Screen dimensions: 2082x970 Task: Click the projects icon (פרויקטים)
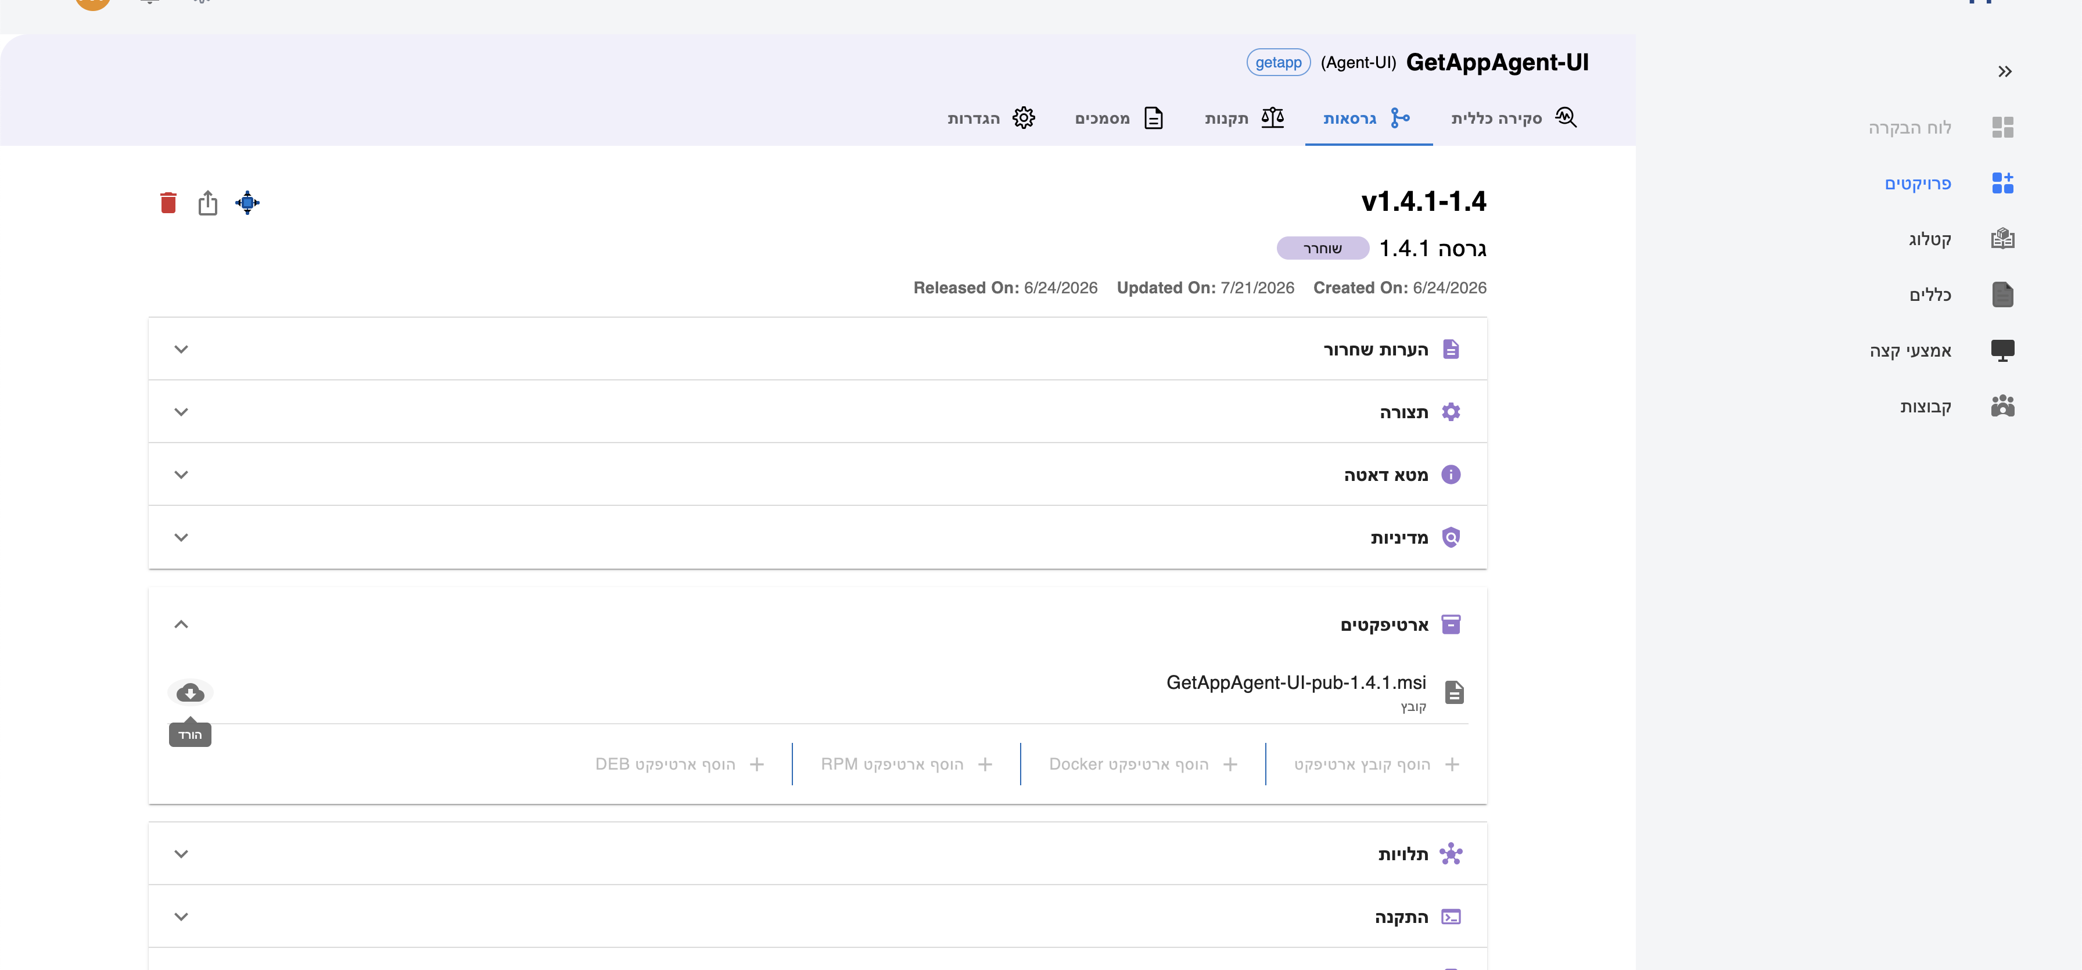(x=2003, y=184)
